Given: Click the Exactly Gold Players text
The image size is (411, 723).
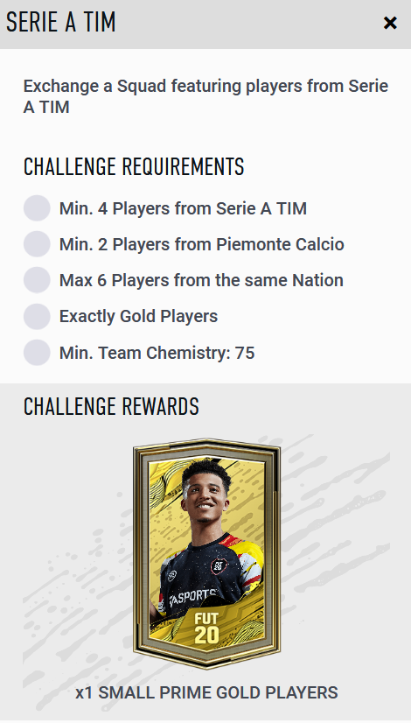Looking at the screenshot, I should click(x=138, y=316).
